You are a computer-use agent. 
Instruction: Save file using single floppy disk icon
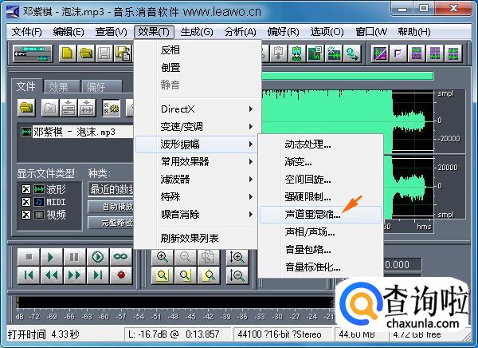[104, 53]
